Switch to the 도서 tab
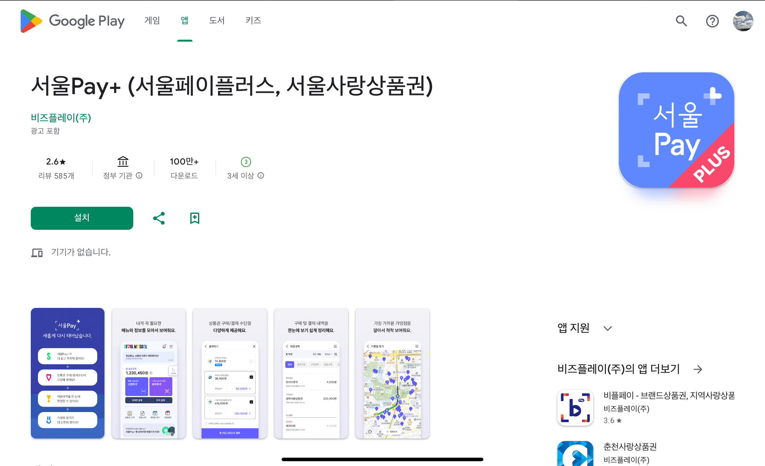The height and width of the screenshot is (466, 765). point(217,20)
